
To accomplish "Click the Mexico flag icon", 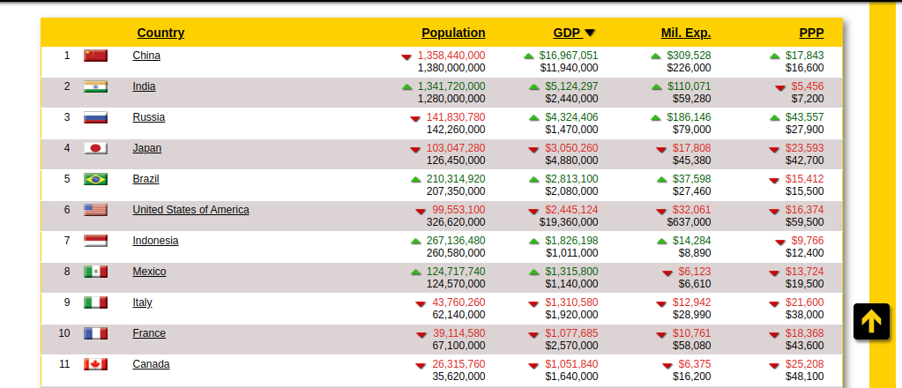I will pos(95,272).
